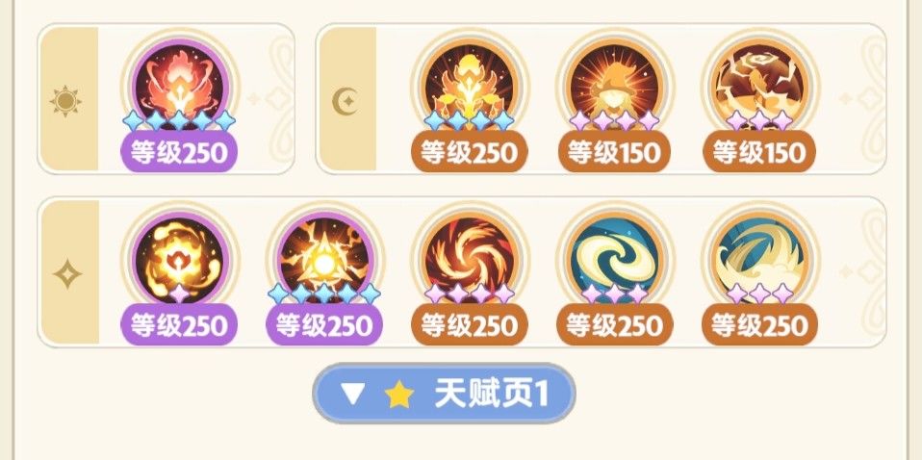Tap the blue cream spiral talent icon
This screenshot has width=922, height=460.
click(x=615, y=260)
